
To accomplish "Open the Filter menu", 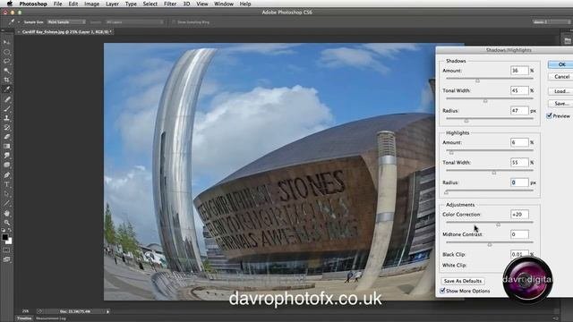I will (170, 4).
